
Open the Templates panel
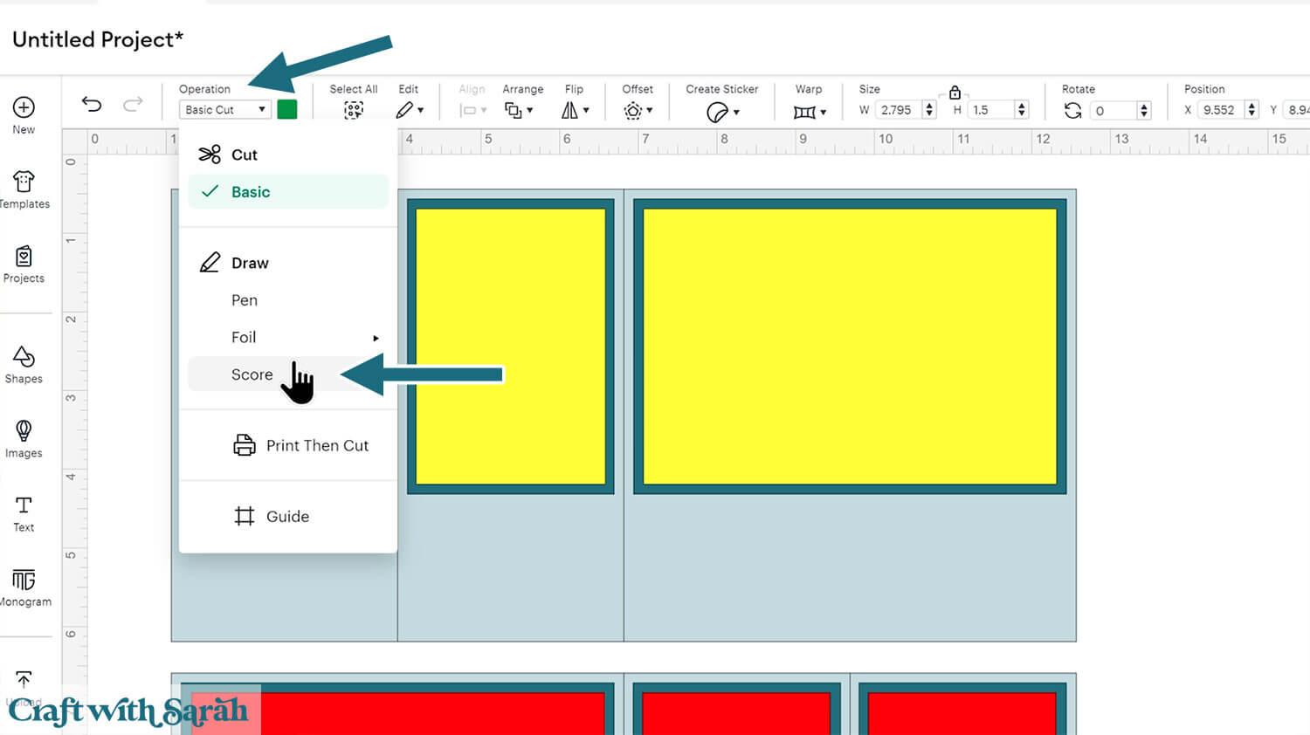click(24, 190)
